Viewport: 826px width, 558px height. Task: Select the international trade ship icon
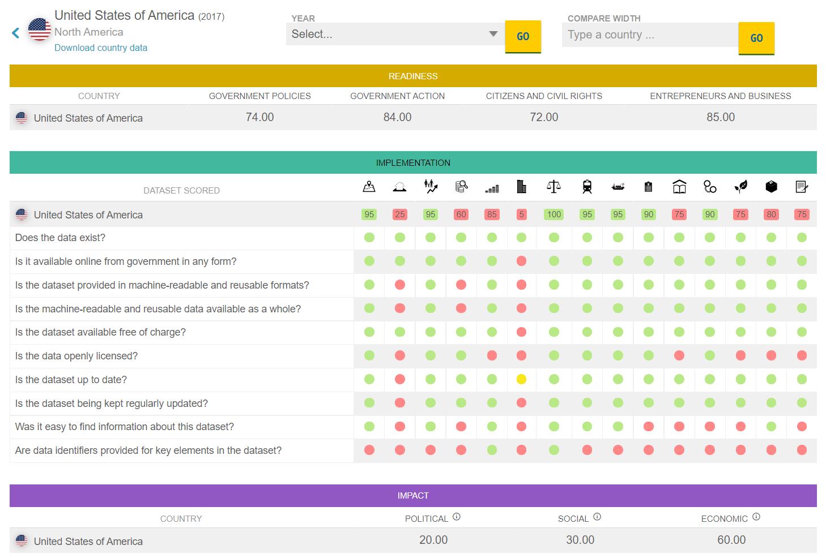point(618,186)
